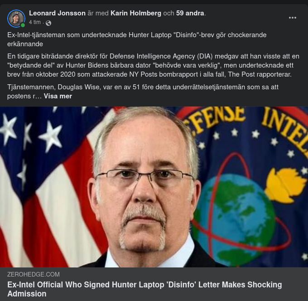This screenshot has height=301, width=308.
Task: Open the three-dot post options menu
Action: point(292,18)
